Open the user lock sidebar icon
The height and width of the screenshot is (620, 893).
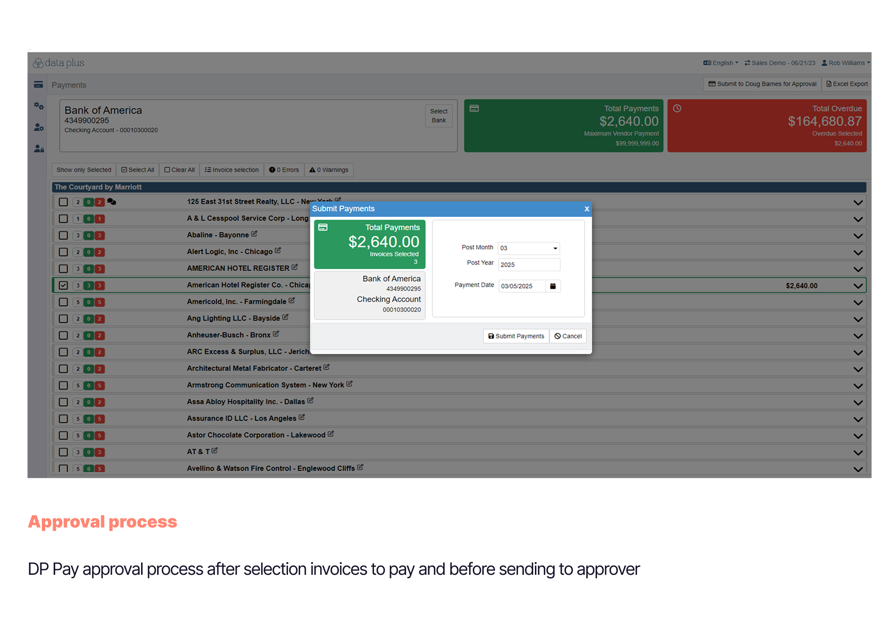(39, 149)
